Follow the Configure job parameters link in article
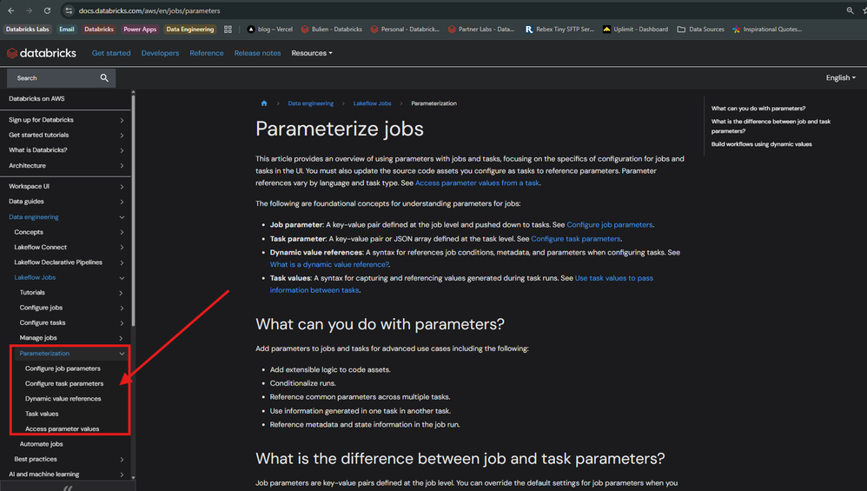 [609, 225]
